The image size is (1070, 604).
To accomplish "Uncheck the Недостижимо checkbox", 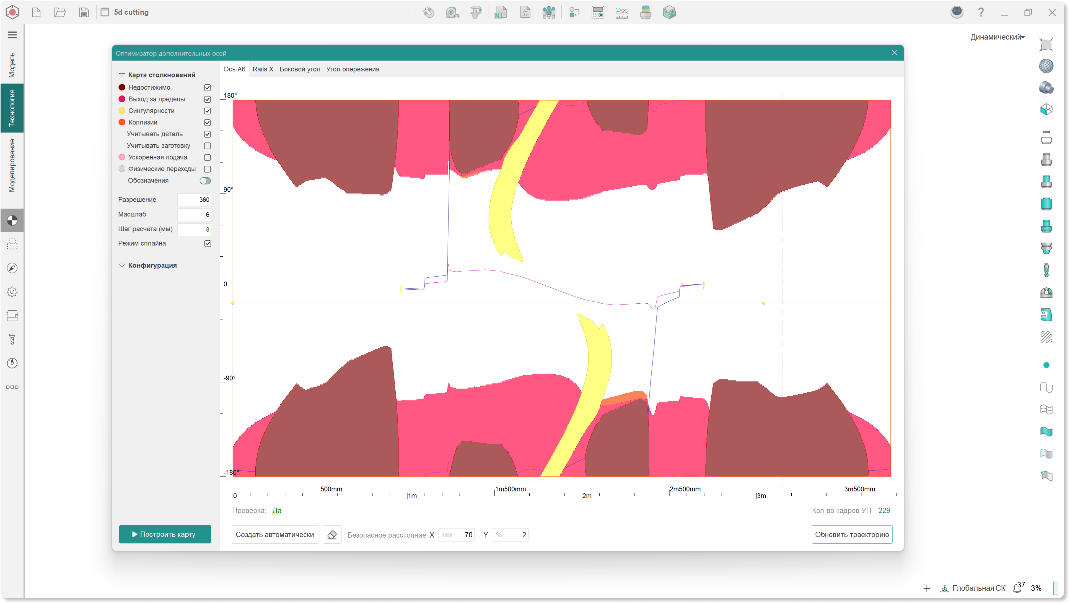I will (x=207, y=88).
